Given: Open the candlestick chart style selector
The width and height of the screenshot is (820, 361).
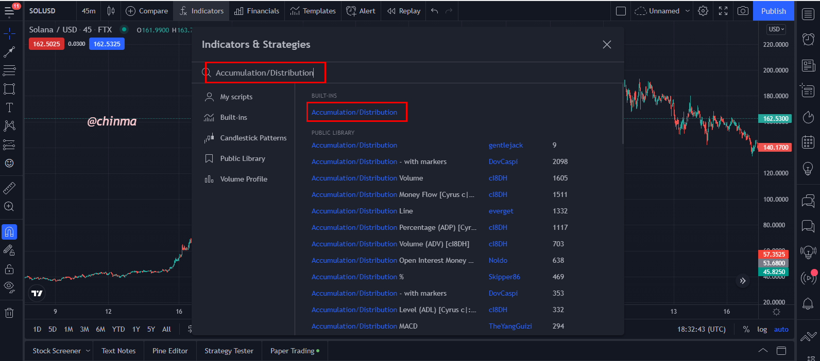Looking at the screenshot, I should click(x=111, y=11).
